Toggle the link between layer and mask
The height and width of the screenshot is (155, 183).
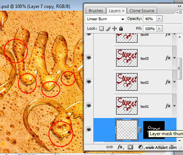click(140, 130)
